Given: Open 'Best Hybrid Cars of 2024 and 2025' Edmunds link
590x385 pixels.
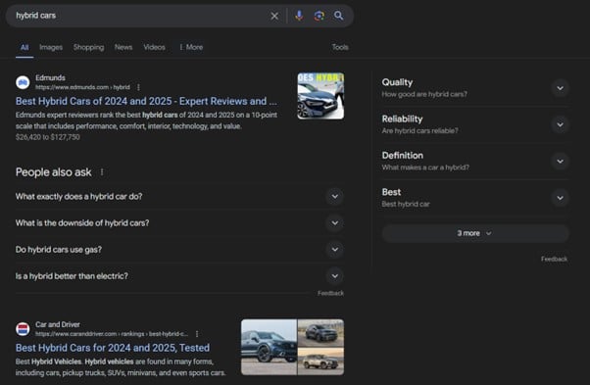Looking at the screenshot, I should (x=146, y=101).
